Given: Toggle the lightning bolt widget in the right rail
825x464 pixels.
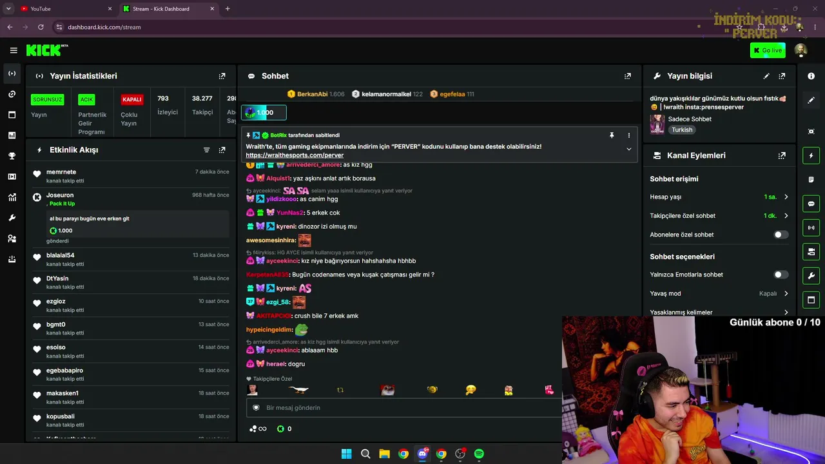Looking at the screenshot, I should click(x=811, y=155).
